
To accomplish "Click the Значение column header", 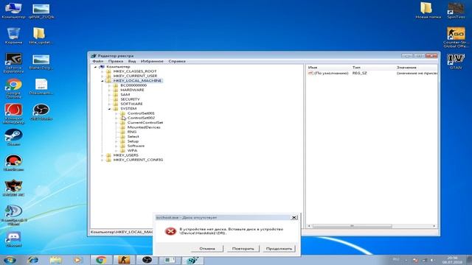I will tap(416, 68).
